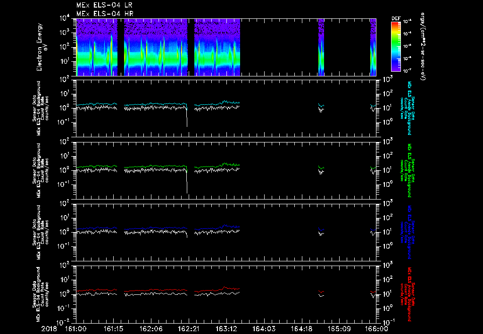Select the 162:06 time tick label
This screenshot has height=334, width=483.
(x=151, y=329)
